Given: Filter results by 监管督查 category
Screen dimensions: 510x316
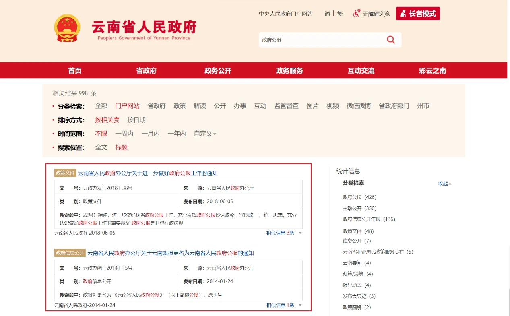Looking at the screenshot, I should [286, 106].
